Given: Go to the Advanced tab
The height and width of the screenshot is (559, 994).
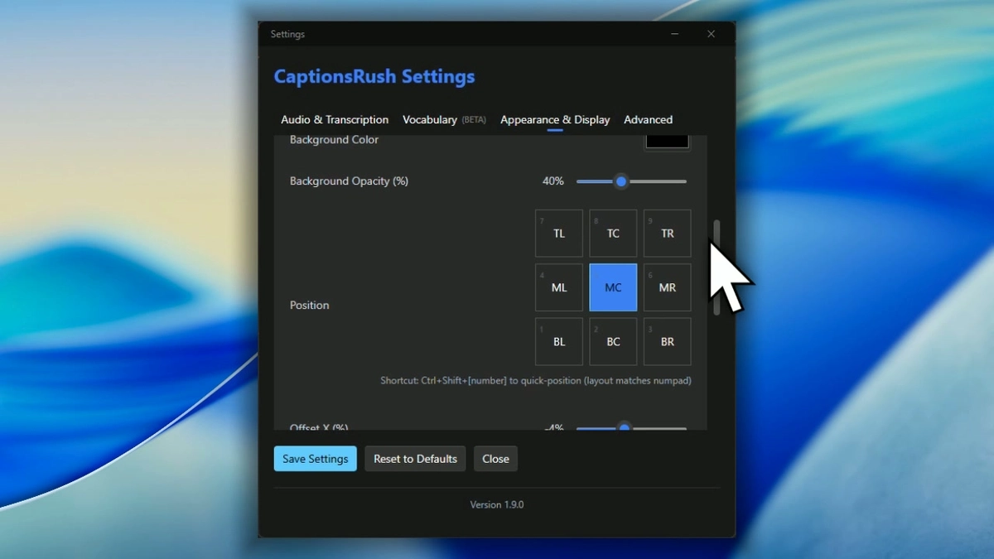Looking at the screenshot, I should point(648,119).
